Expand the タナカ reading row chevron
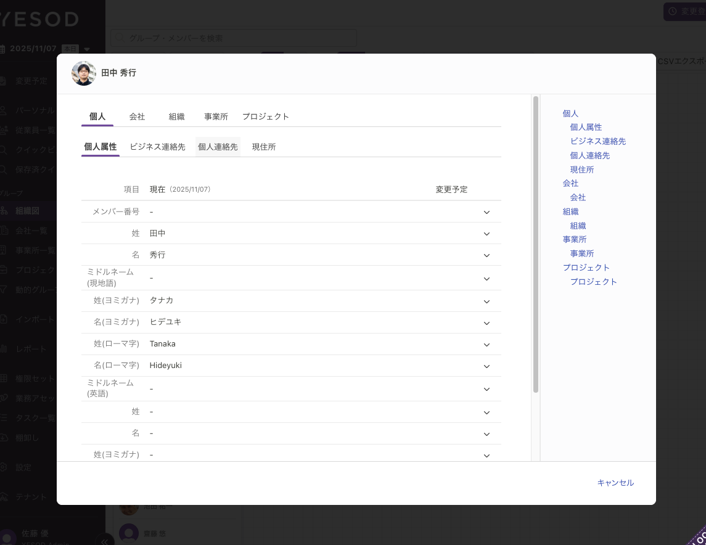The height and width of the screenshot is (545, 706). tap(486, 301)
